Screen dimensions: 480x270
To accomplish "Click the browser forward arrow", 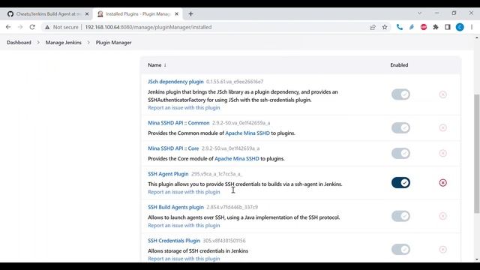I will (x=20, y=27).
